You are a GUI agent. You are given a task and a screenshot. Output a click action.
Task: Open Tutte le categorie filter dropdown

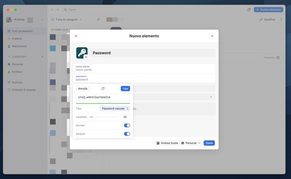coord(66,20)
